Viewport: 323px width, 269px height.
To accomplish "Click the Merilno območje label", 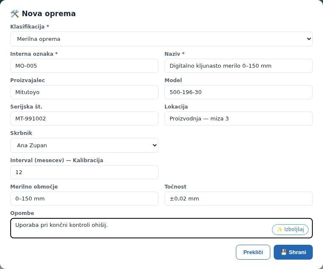I will [34, 187].
